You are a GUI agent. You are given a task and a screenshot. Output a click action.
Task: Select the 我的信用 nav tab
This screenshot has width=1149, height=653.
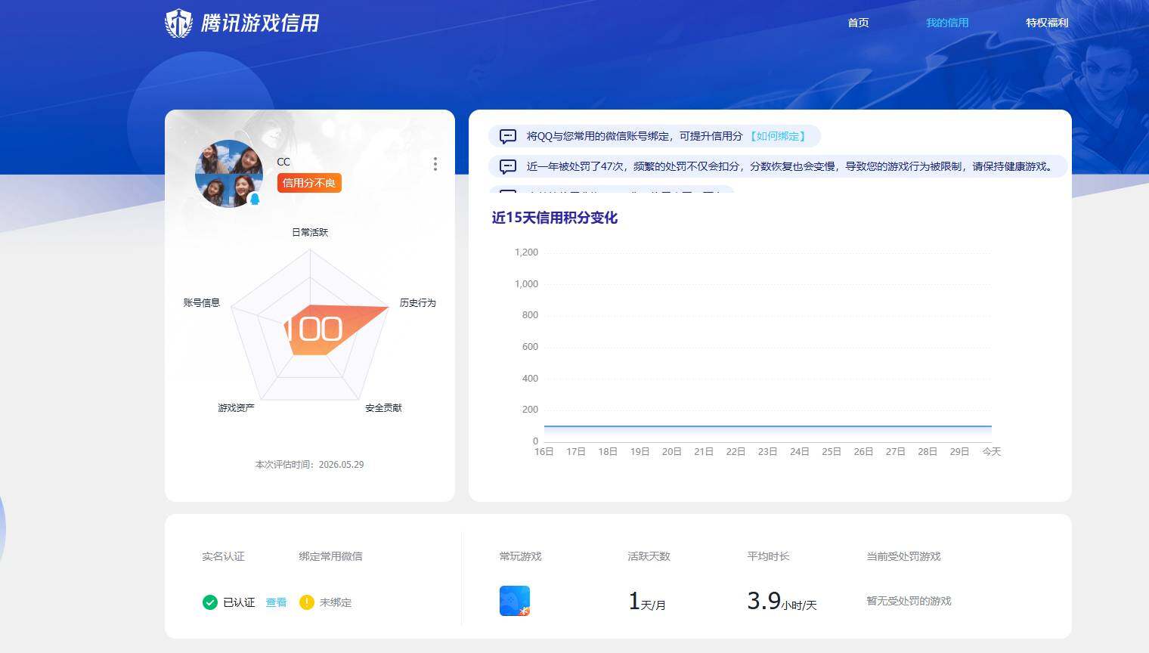947,23
